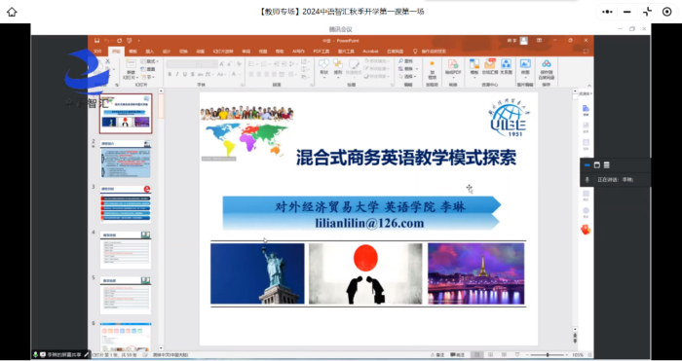Switch to the Insert (插入) tab

point(150,52)
